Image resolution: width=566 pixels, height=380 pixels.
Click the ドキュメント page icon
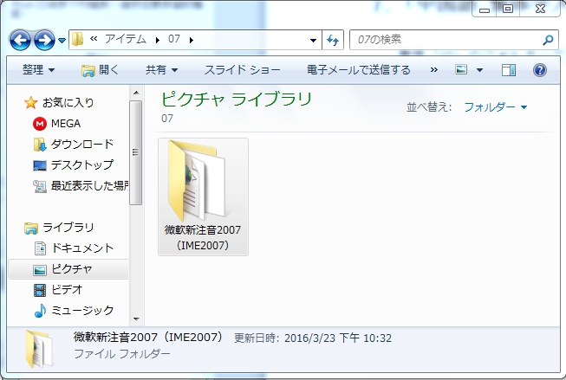(x=40, y=248)
